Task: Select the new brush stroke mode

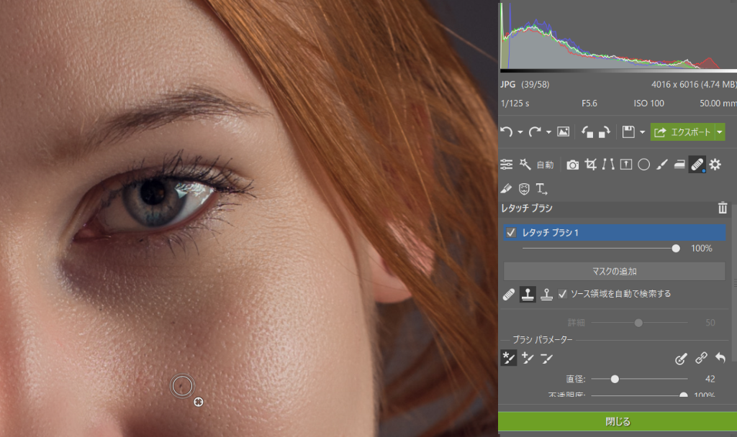Action: click(x=509, y=358)
